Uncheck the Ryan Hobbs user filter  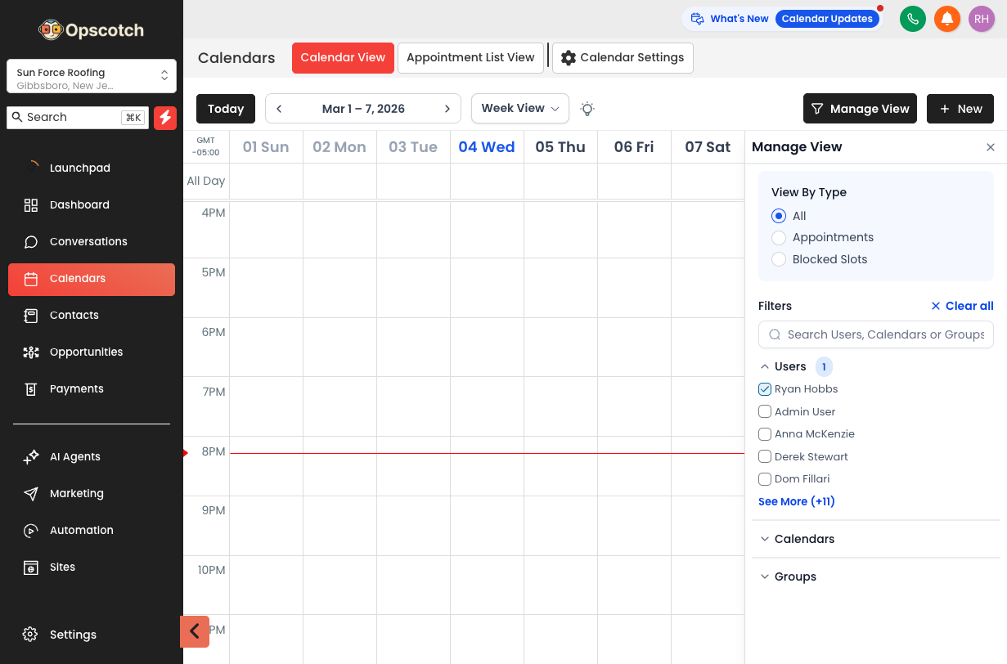click(x=765, y=389)
